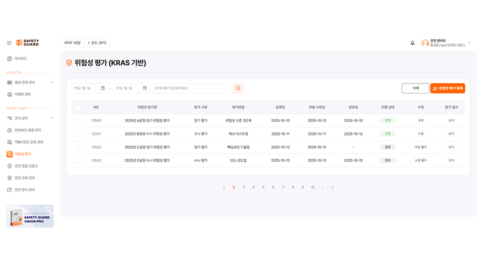477x268 pixels.
Task: Open 대시보드 from the sidebar
Action: pos(21,58)
